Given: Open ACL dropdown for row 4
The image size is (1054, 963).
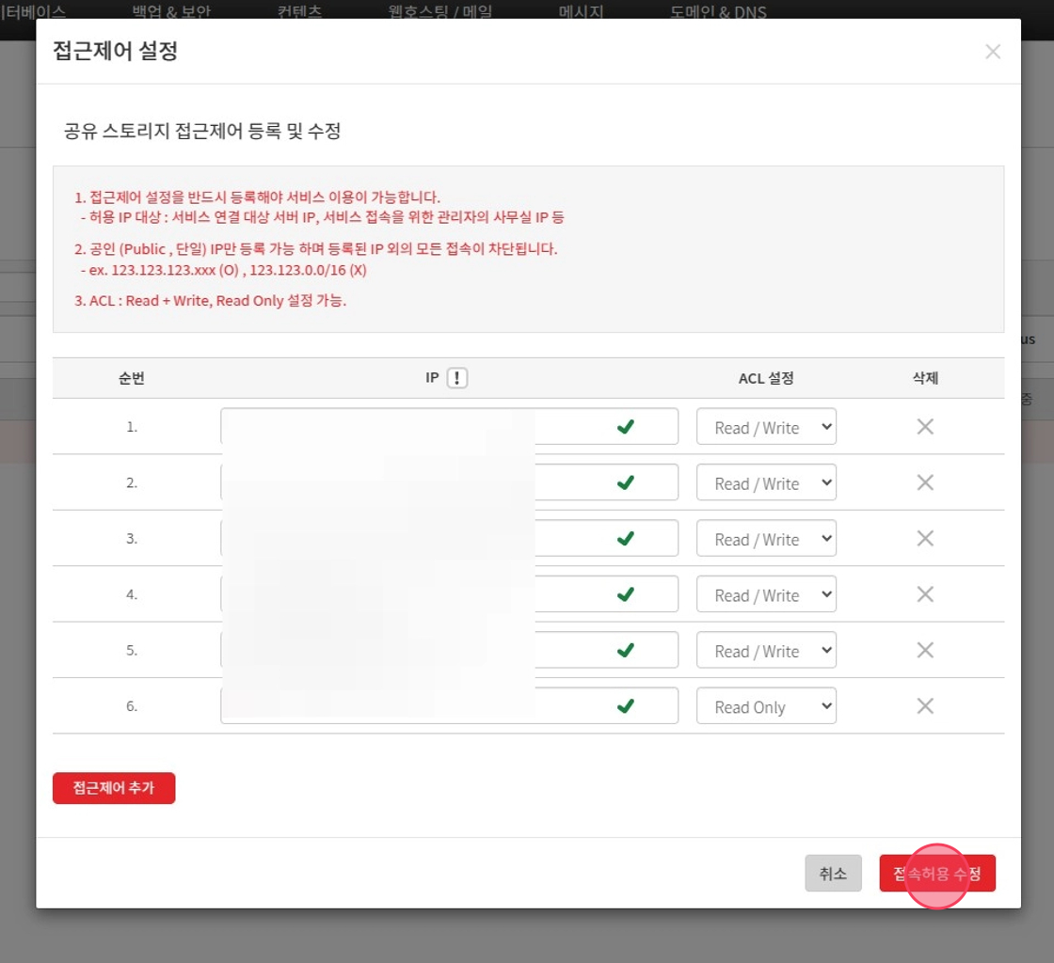Looking at the screenshot, I should point(766,594).
